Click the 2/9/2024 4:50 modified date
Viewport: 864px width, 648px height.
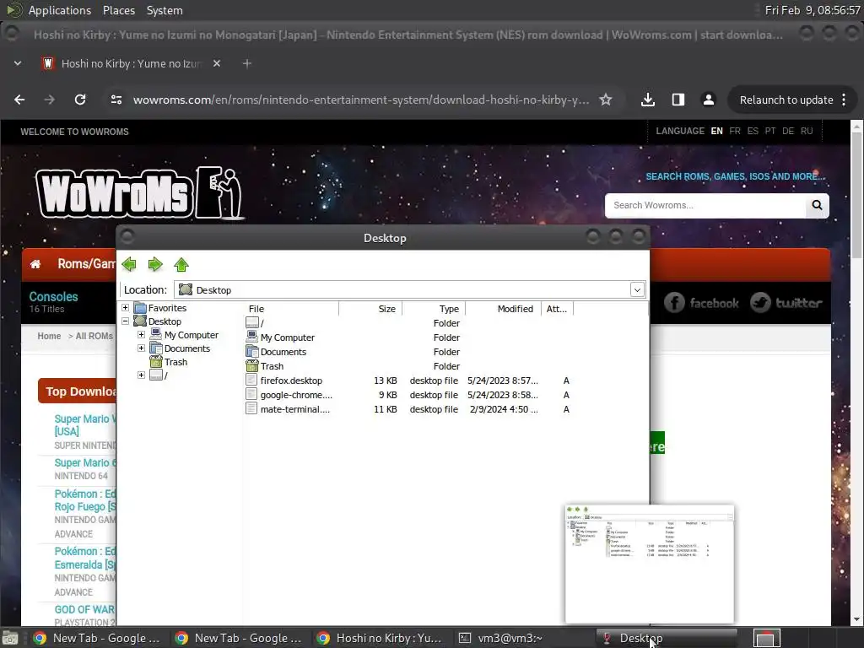(x=504, y=409)
